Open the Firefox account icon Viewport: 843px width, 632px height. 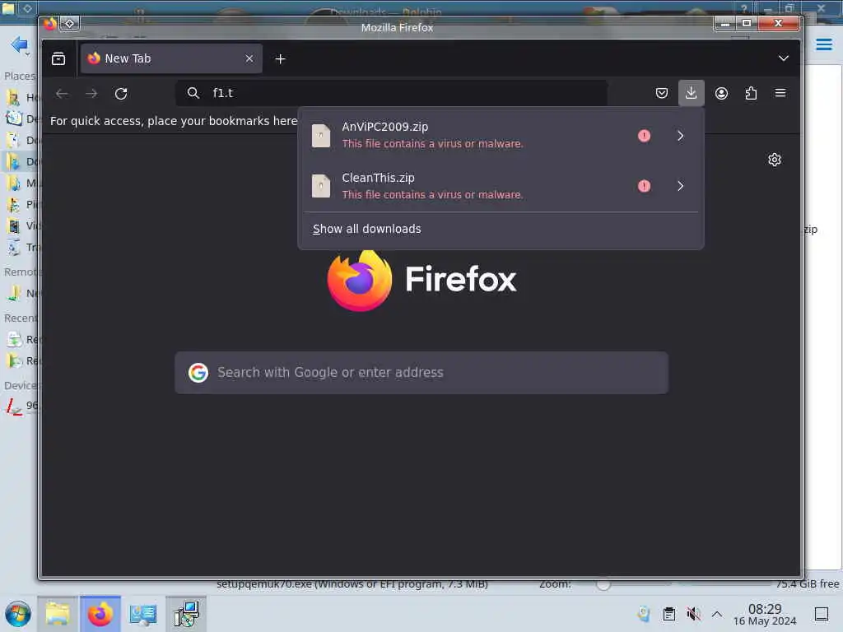coord(721,93)
